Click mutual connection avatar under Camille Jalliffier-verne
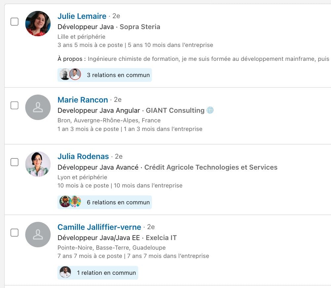This screenshot has width=331, height=288. click(x=65, y=272)
